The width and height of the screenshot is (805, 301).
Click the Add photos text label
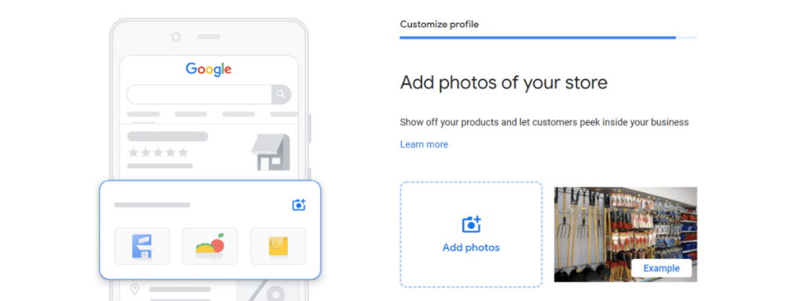click(x=472, y=248)
